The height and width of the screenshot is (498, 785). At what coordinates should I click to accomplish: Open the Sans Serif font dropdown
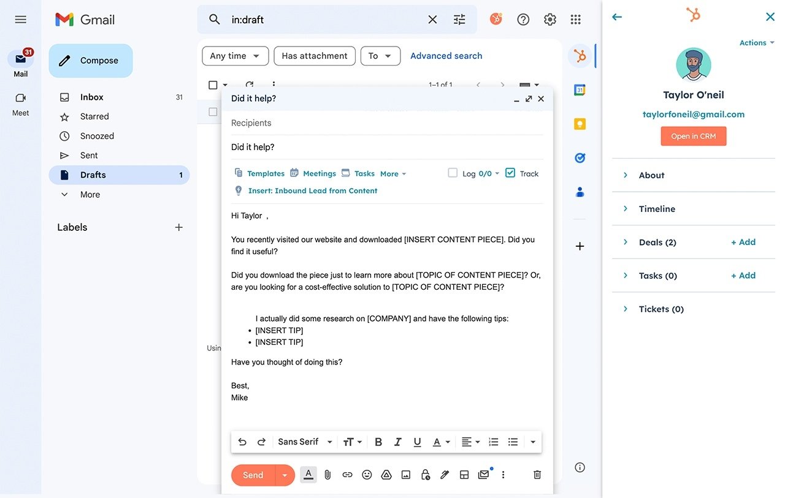(304, 441)
